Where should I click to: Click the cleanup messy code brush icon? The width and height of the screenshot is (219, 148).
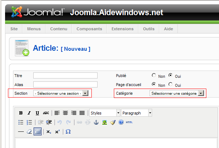pyautogui.click(x=113, y=122)
